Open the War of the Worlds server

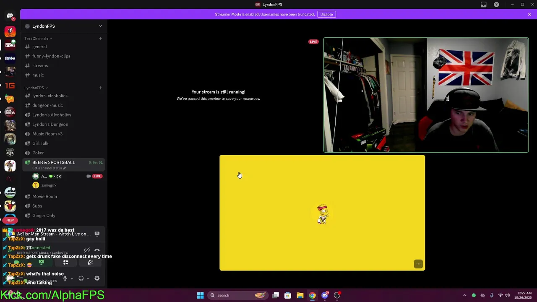point(10,112)
